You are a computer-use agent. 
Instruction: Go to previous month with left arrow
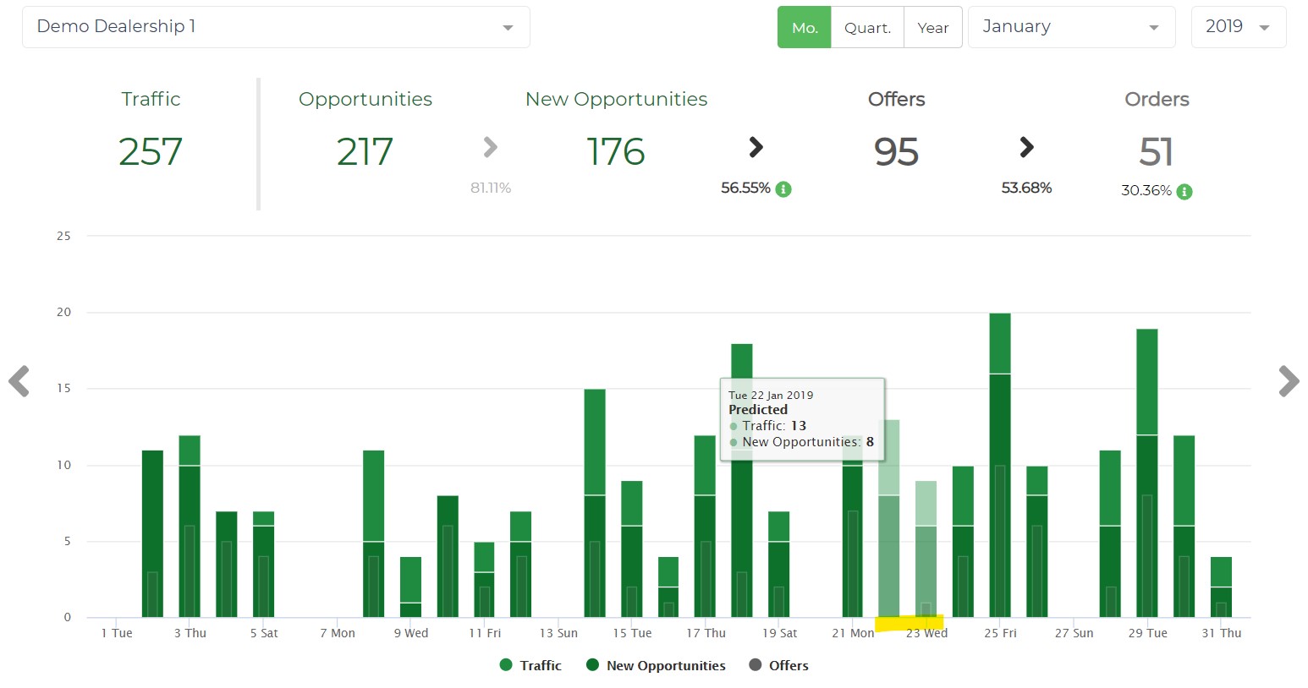19,381
